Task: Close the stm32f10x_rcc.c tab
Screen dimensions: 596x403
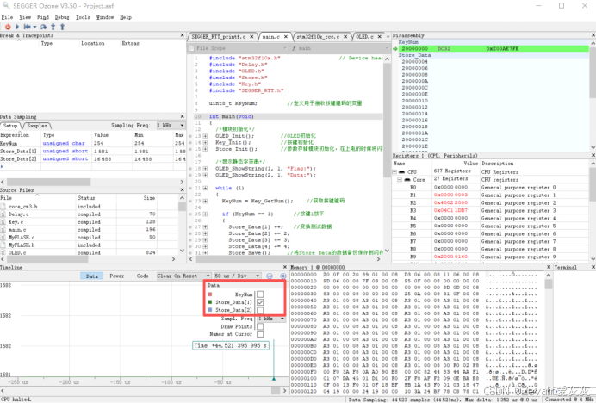Action: coord(345,37)
